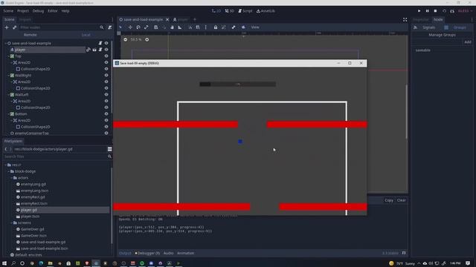Click the Manage Groups button

click(442, 35)
